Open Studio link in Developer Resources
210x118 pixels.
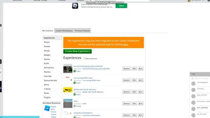coord(53,107)
